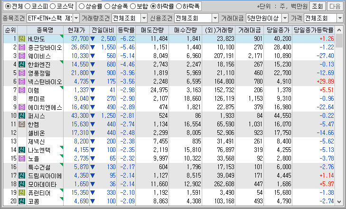Select the 전체 market radio button
The image size is (346, 209).
[8, 6]
